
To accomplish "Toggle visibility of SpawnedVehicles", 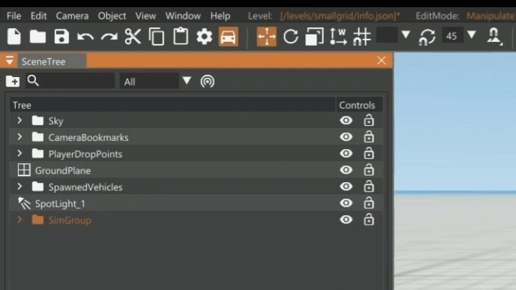I will pos(346,186).
